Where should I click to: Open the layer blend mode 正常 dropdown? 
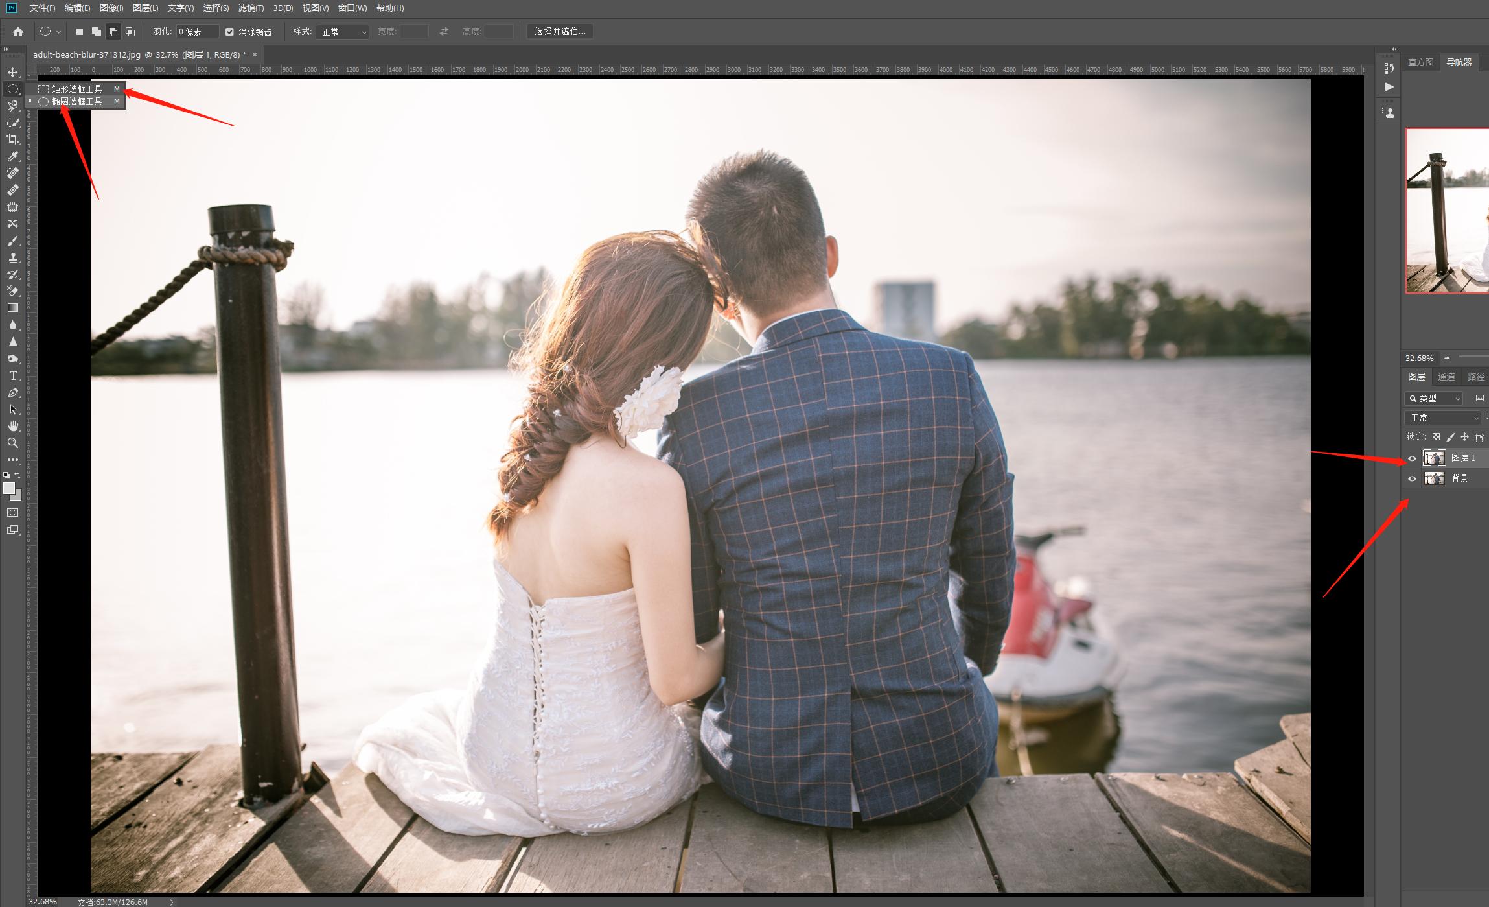[x=1442, y=418]
